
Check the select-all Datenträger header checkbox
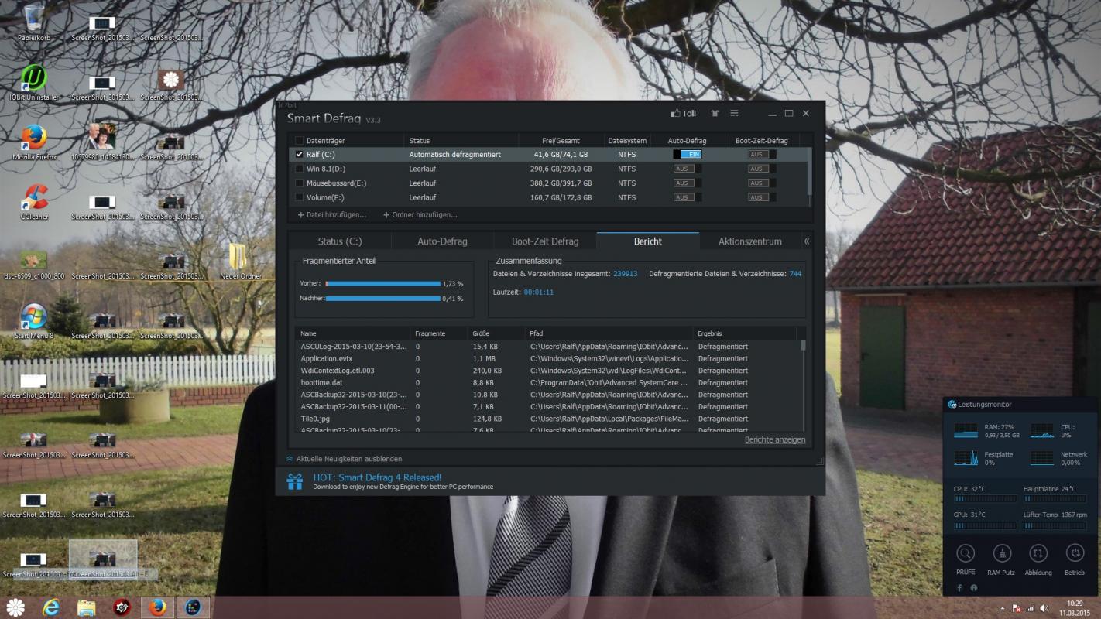pos(300,140)
